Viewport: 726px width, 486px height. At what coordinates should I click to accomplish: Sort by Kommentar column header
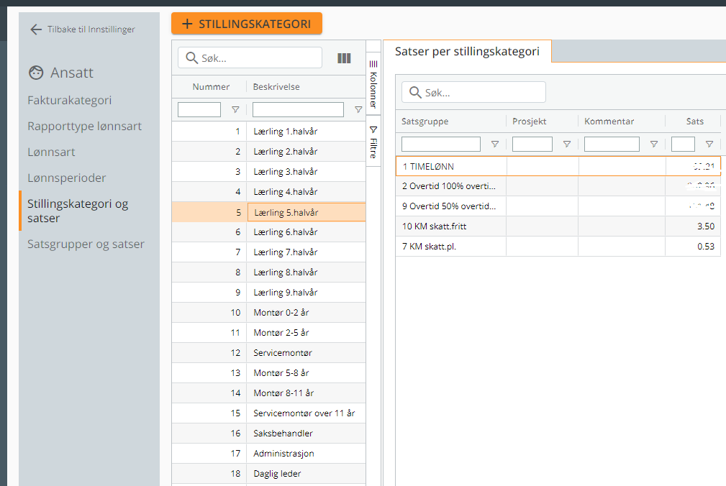pyautogui.click(x=609, y=121)
